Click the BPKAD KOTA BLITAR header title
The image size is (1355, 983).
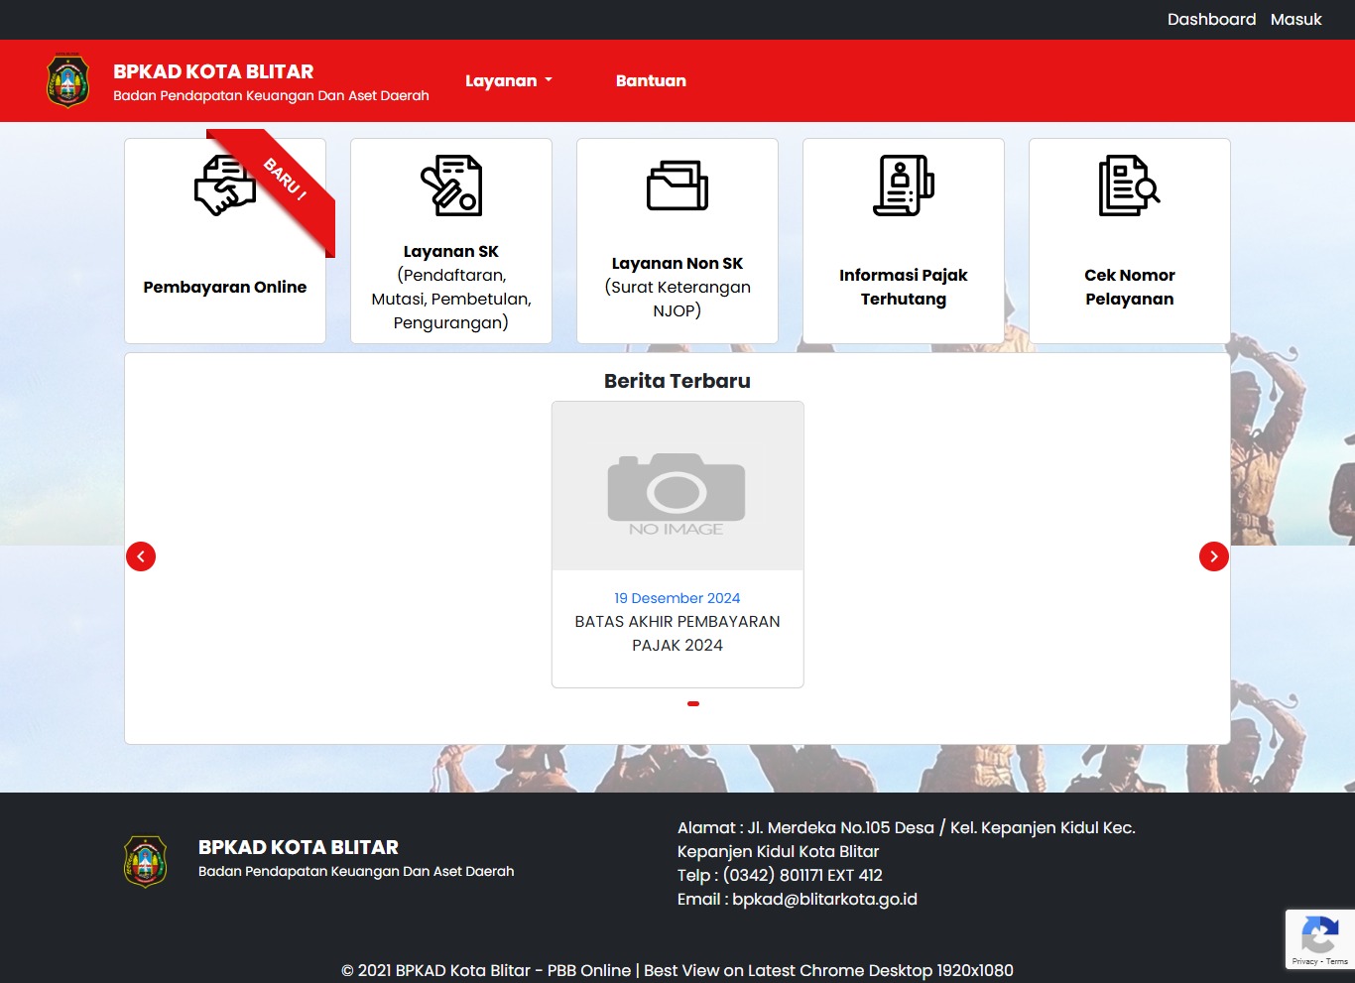click(x=213, y=71)
